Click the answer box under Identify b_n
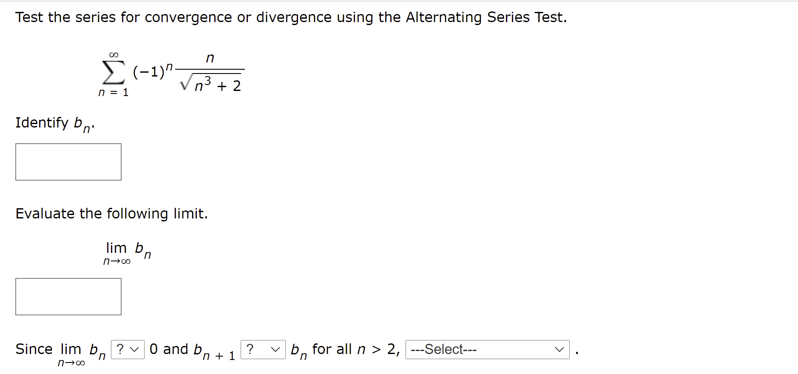This screenshot has height=374, width=798. [x=68, y=162]
